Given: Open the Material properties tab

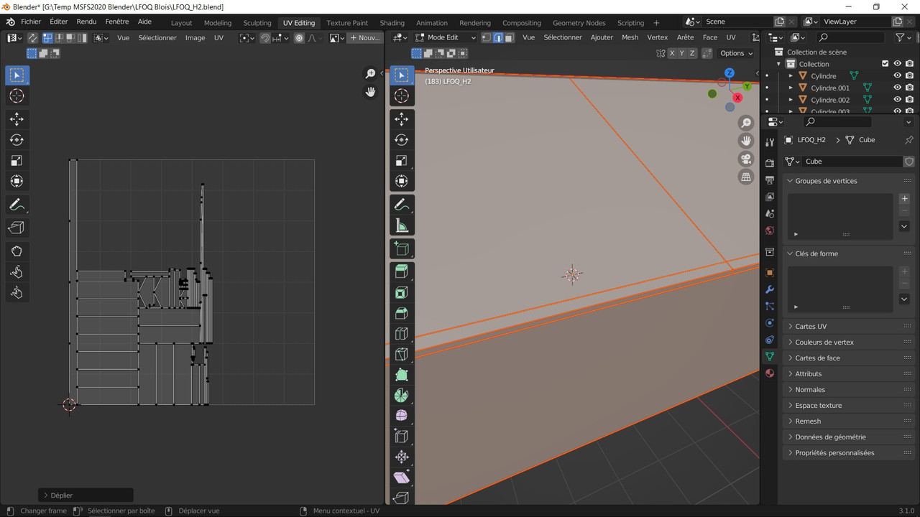Looking at the screenshot, I should tap(770, 373).
